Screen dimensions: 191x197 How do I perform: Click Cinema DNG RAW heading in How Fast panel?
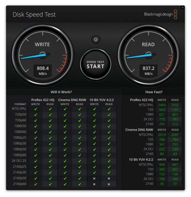point(139,130)
